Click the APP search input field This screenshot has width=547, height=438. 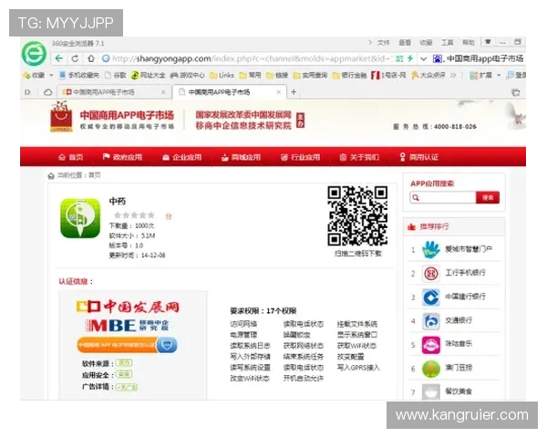(443, 198)
